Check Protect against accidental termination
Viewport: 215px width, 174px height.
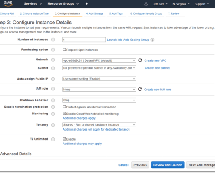pyautogui.click(x=64, y=107)
